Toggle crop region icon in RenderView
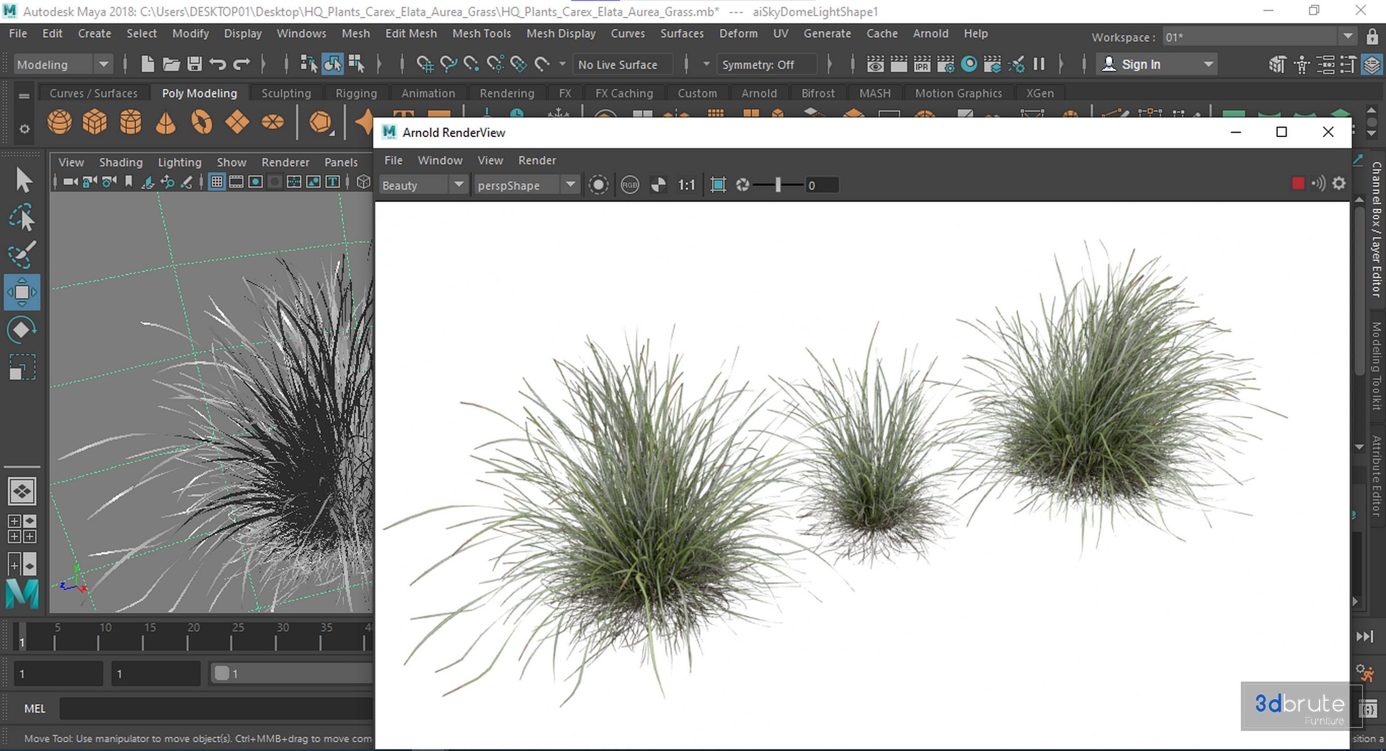The height and width of the screenshot is (751, 1386). pos(718,185)
